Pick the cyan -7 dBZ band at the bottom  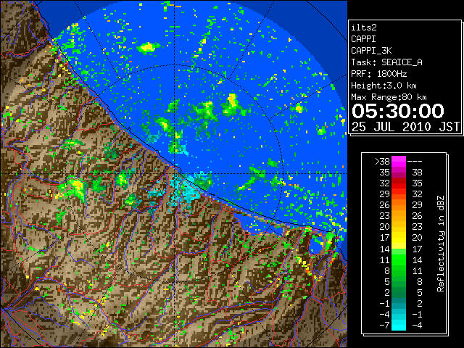tap(399, 326)
